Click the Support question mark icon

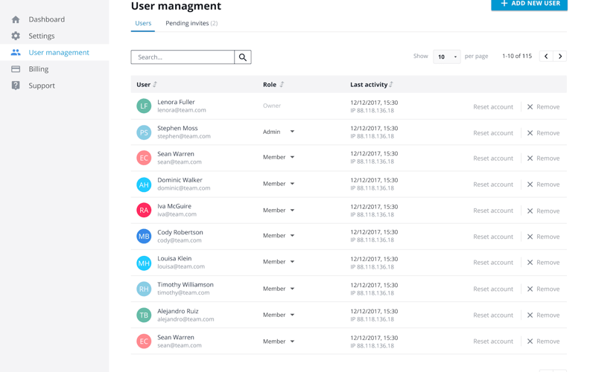point(16,86)
